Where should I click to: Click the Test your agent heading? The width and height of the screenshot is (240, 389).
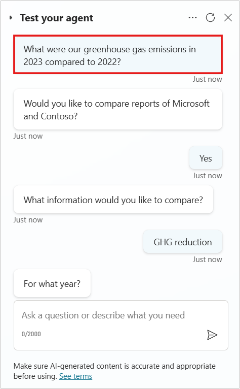(57, 18)
